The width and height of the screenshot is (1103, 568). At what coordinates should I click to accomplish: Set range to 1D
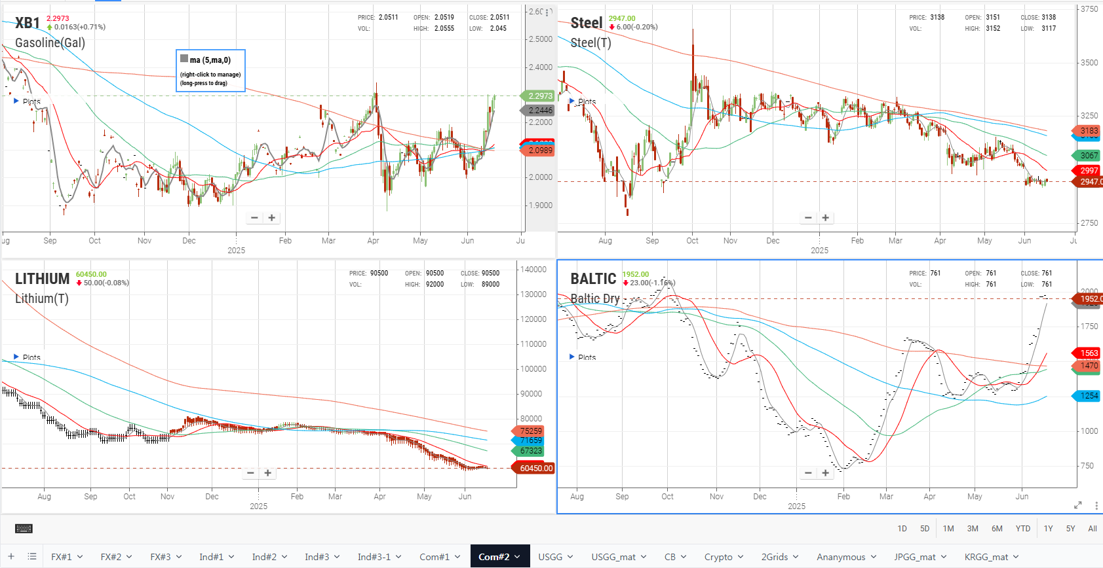[x=902, y=529]
